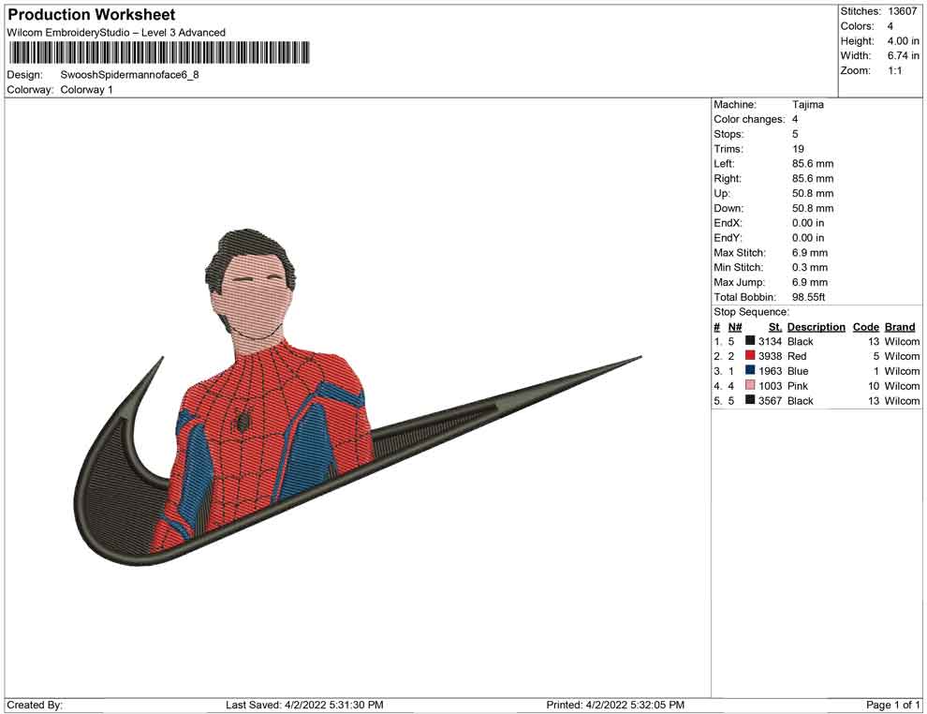Click the Stops value '5'
The height and width of the screenshot is (714, 927).
point(795,134)
